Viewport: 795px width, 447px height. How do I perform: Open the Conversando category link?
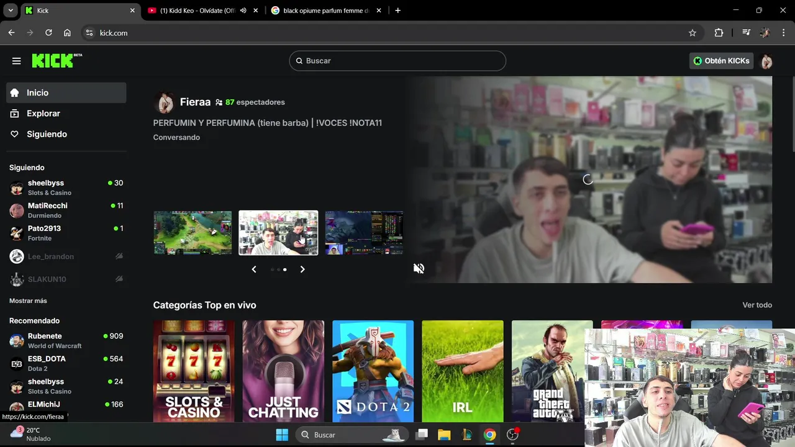click(x=176, y=137)
